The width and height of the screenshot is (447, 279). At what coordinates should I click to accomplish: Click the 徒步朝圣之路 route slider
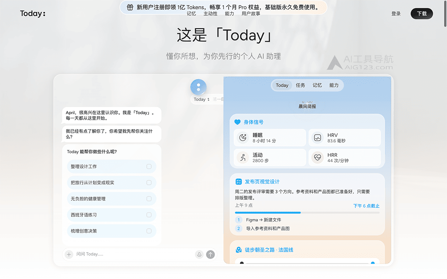308,263
